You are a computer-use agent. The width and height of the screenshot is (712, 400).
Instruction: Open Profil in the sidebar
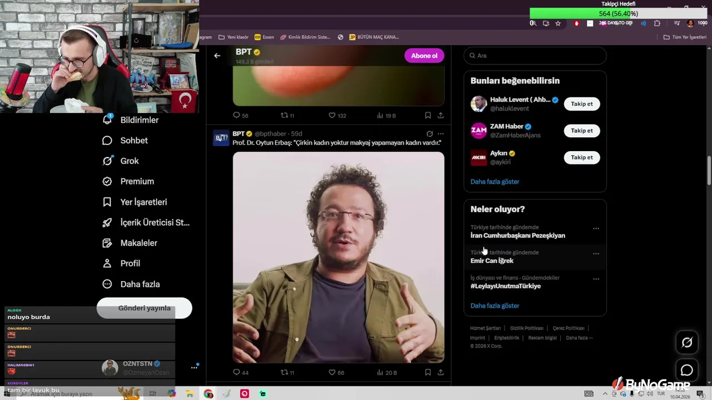pyautogui.click(x=122, y=263)
